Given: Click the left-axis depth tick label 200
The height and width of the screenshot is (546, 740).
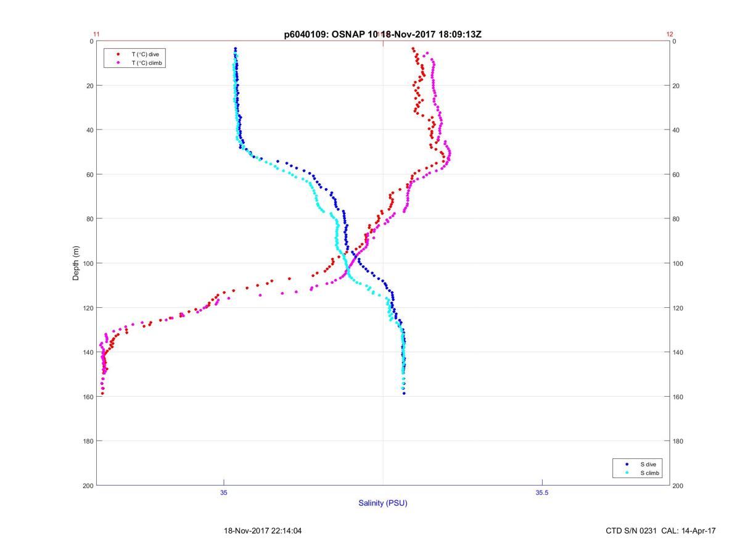Looking at the screenshot, I should [88, 486].
